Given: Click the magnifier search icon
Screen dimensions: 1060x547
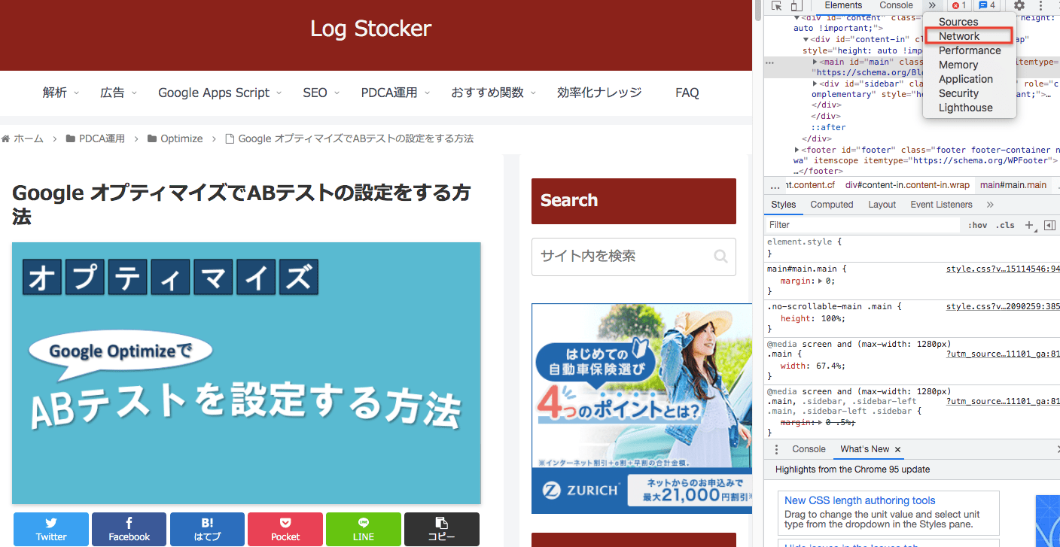Looking at the screenshot, I should (x=720, y=257).
